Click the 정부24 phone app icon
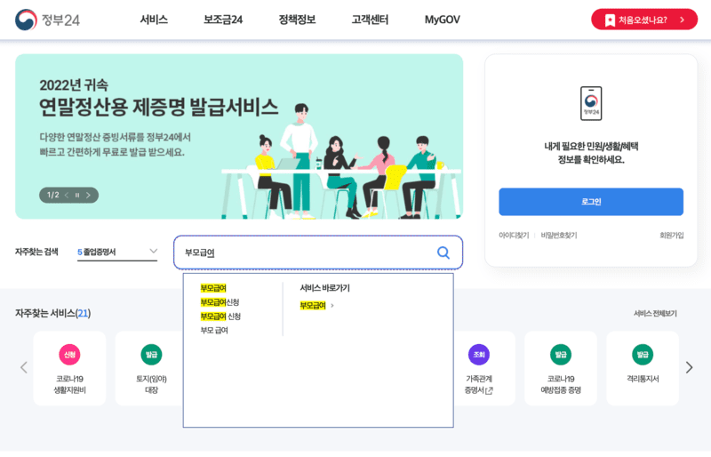The height and width of the screenshot is (457, 711). pyautogui.click(x=591, y=103)
